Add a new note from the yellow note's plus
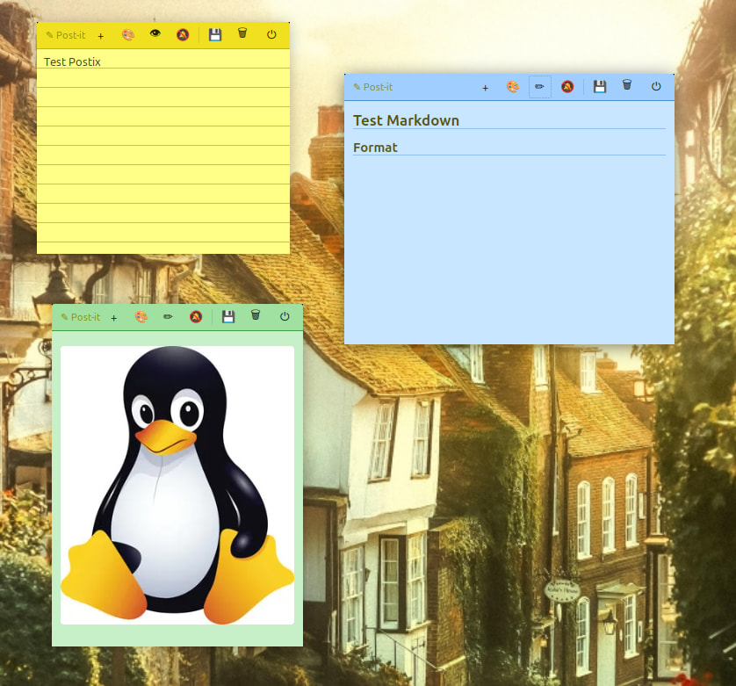This screenshot has width=736, height=686. tap(101, 36)
